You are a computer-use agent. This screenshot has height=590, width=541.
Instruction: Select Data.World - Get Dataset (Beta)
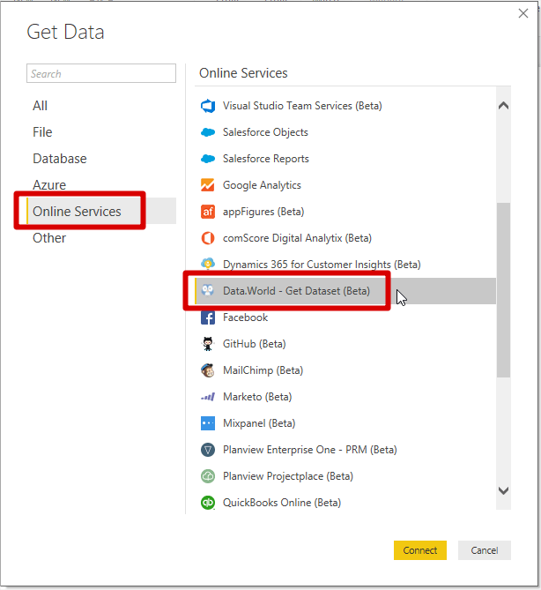345,291
